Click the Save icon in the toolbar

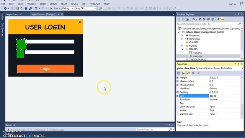(26, 8)
